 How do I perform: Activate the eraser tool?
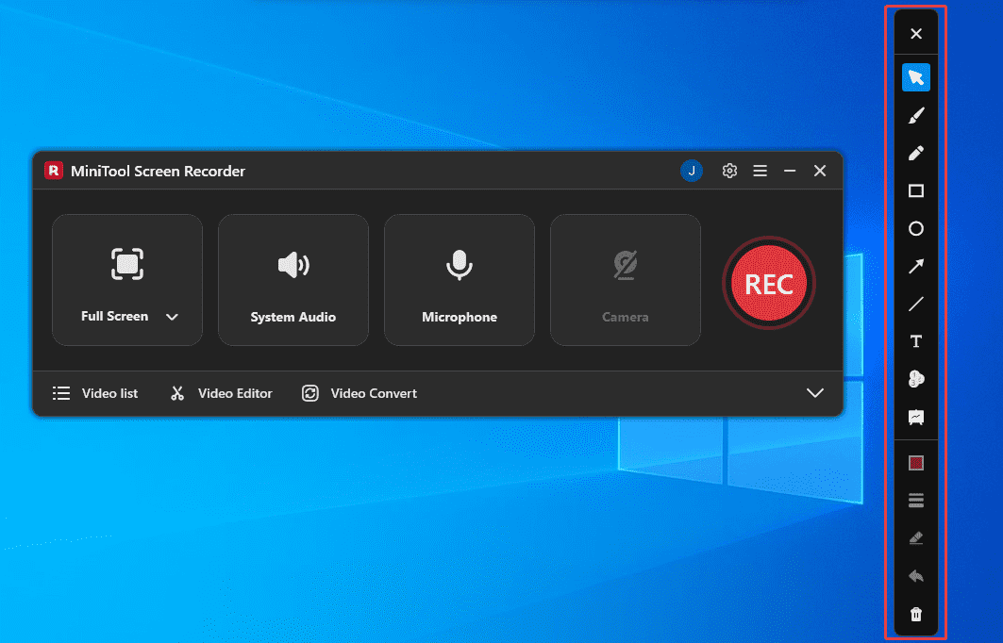click(915, 537)
